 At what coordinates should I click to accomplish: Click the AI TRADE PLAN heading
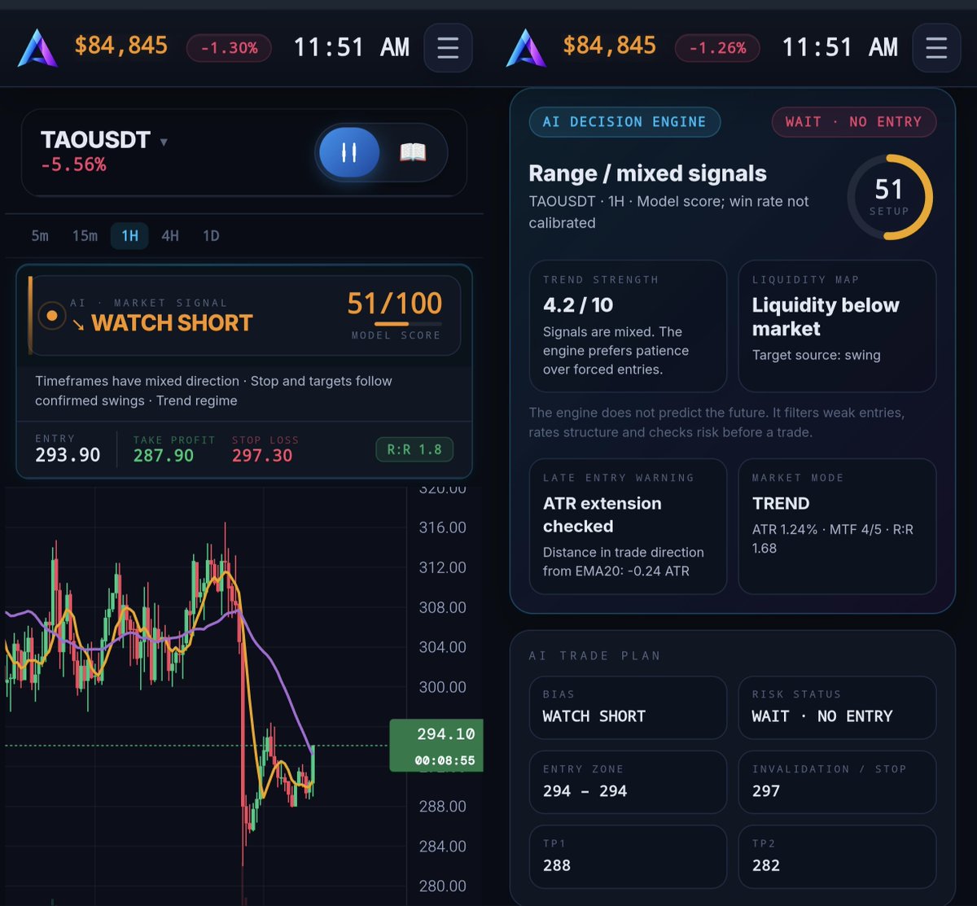point(594,655)
